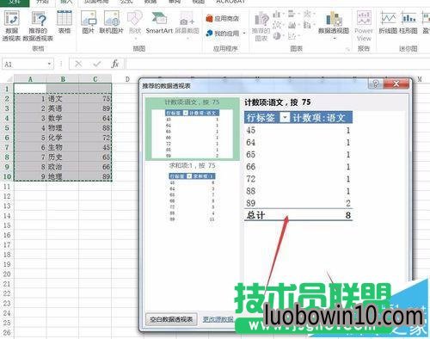Click the cell containing 物理
Image resolution: width=430 pixels, height=339 pixels.
[x=63, y=128]
